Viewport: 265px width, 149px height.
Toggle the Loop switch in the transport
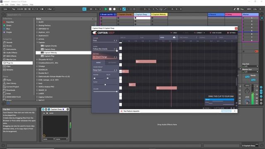point(161,9)
